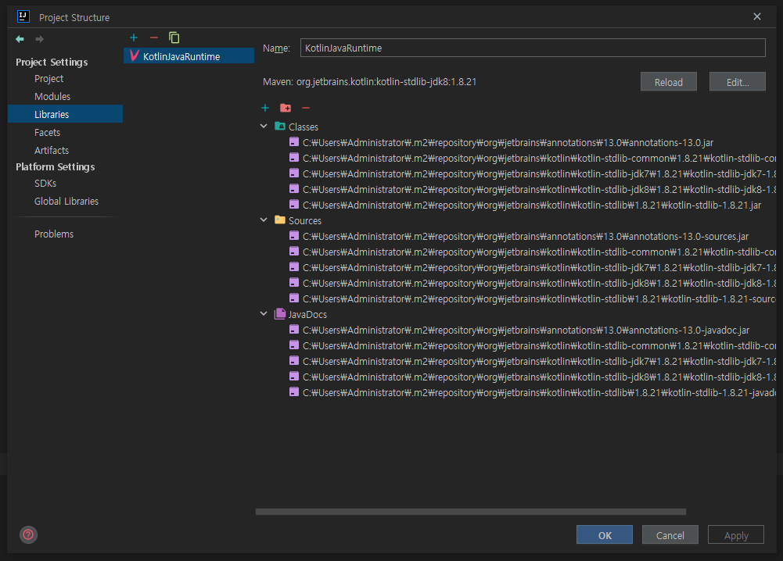
Task: Select Libraries in Project Settings
Action: pyautogui.click(x=65, y=114)
